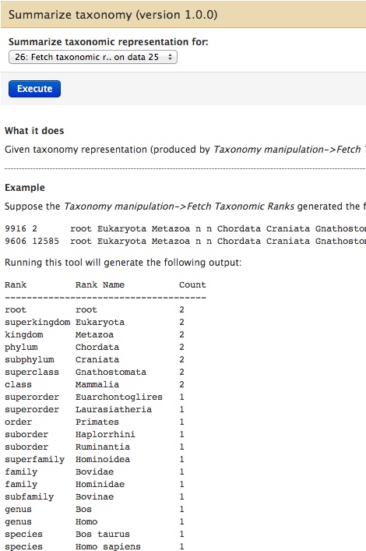Click the 9606 12585 example data row
366x551 pixels.
point(185,242)
